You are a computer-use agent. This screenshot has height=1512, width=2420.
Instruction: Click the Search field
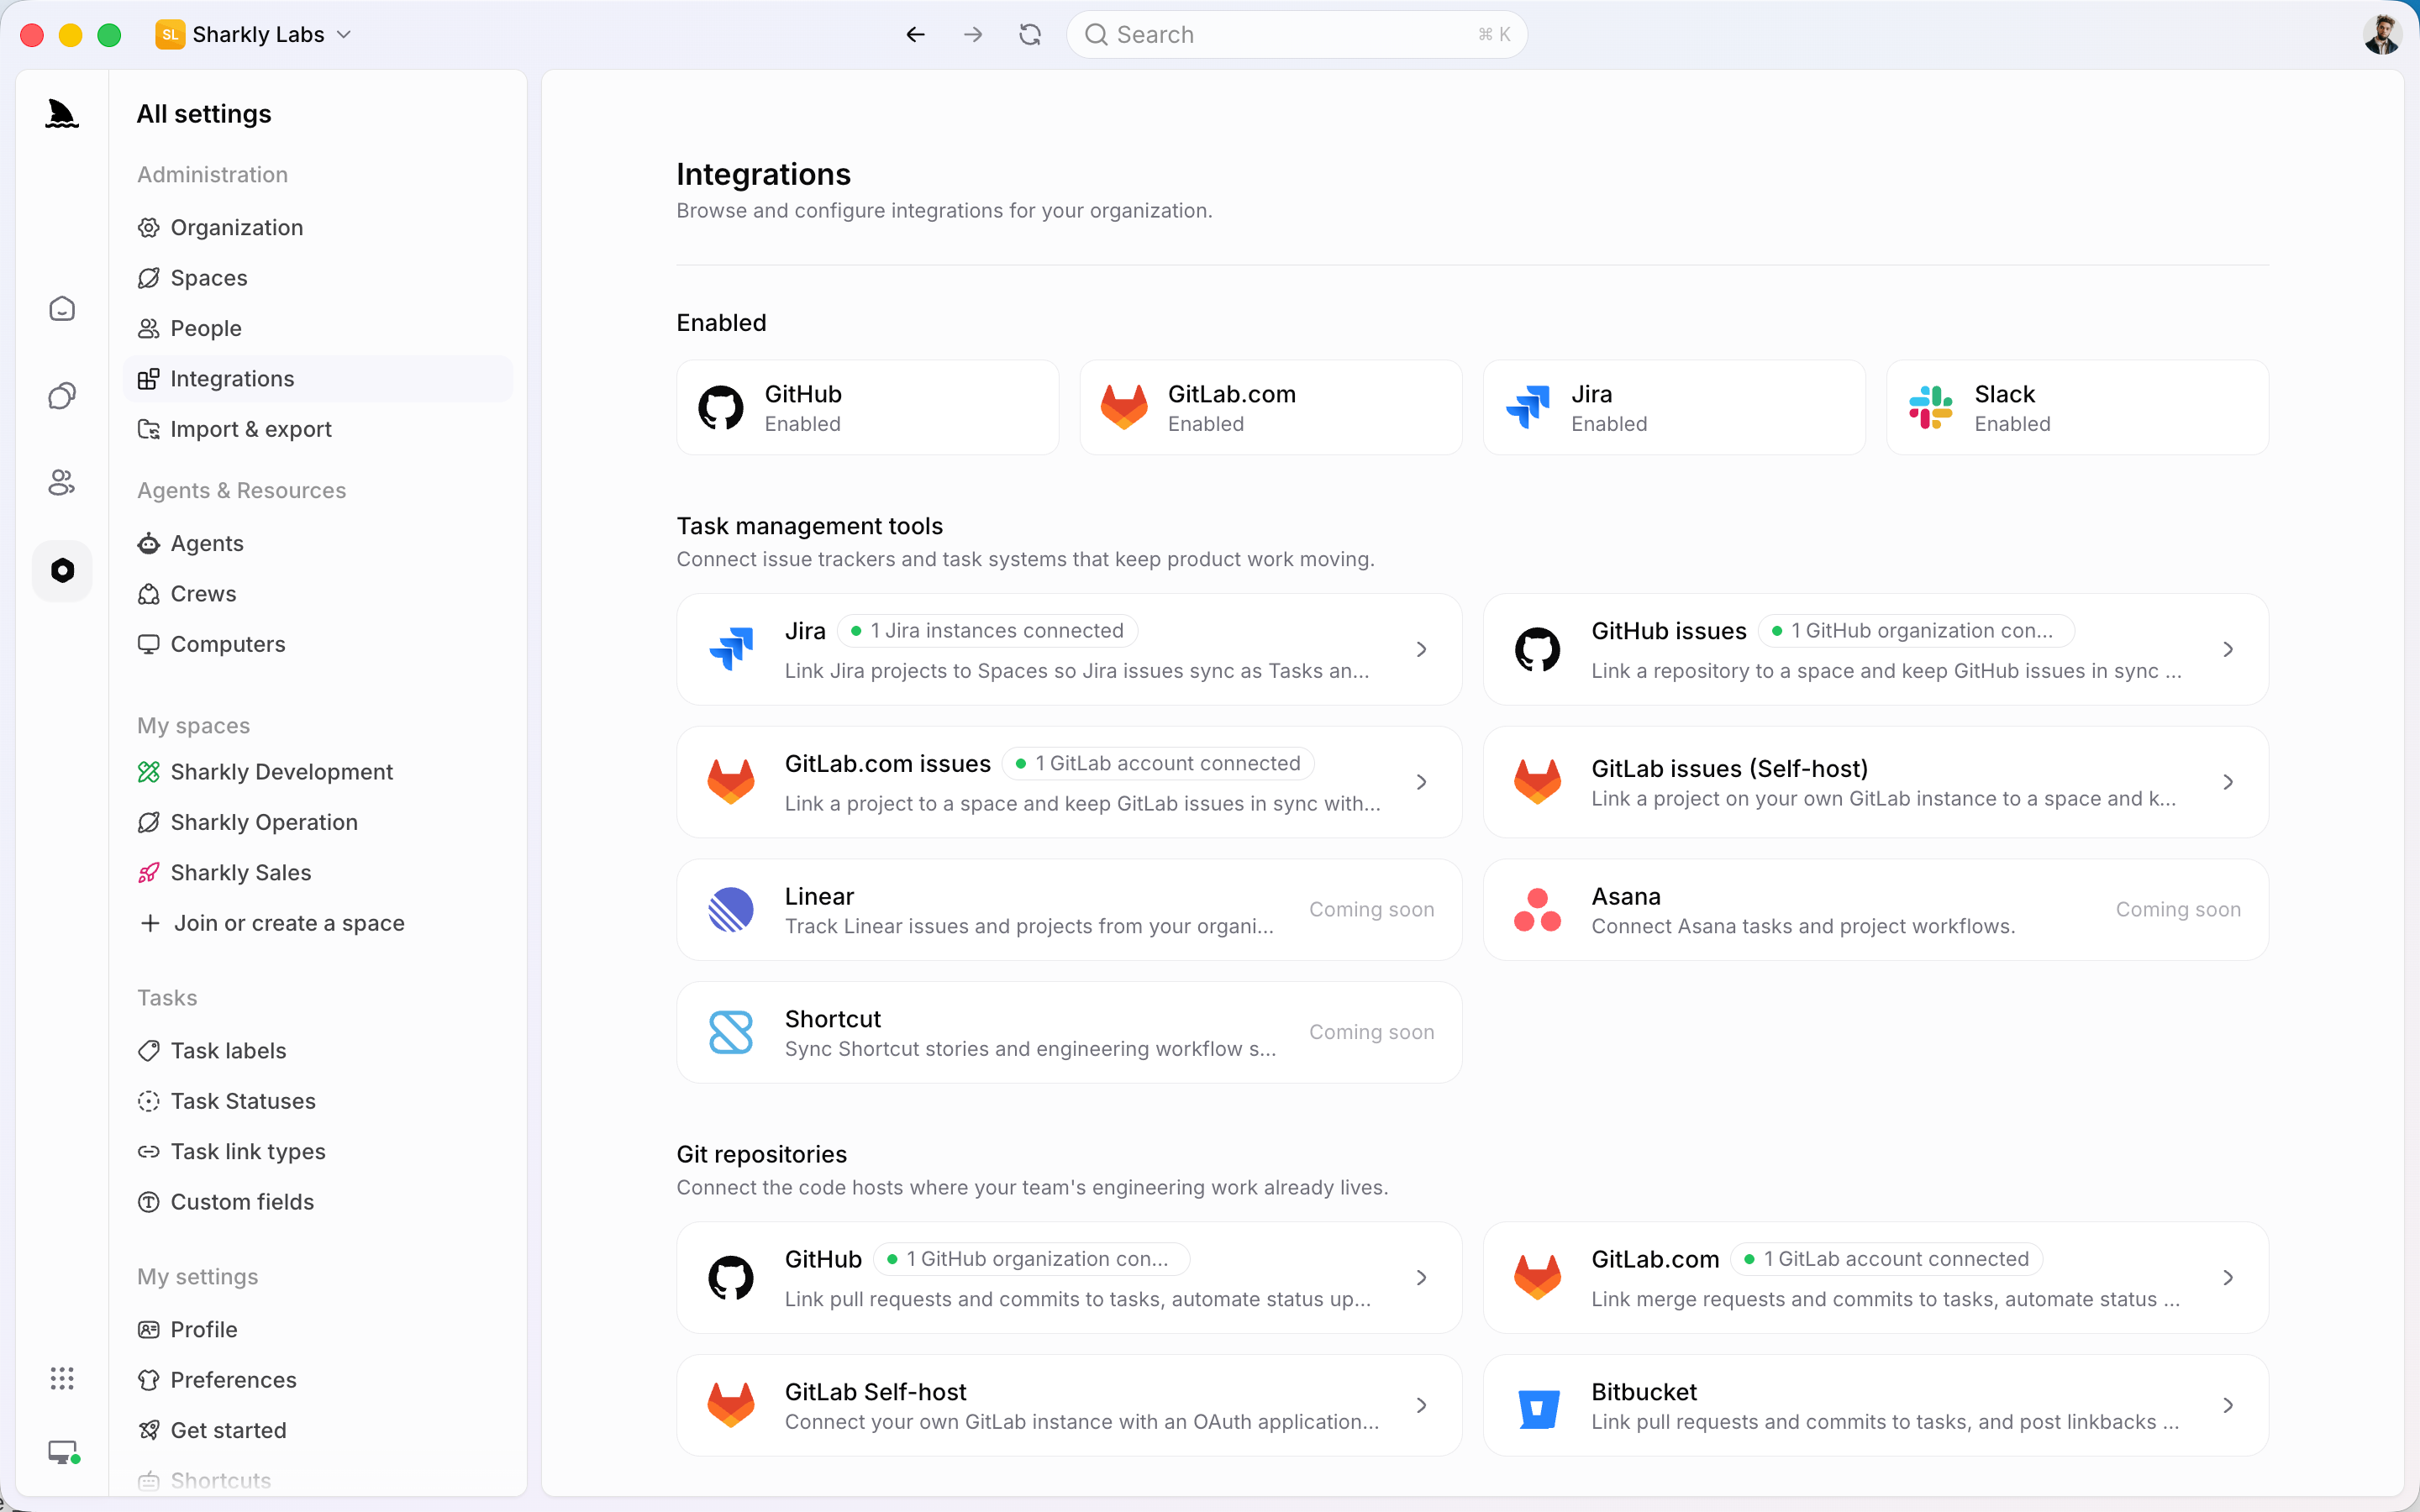pyautogui.click(x=1297, y=35)
